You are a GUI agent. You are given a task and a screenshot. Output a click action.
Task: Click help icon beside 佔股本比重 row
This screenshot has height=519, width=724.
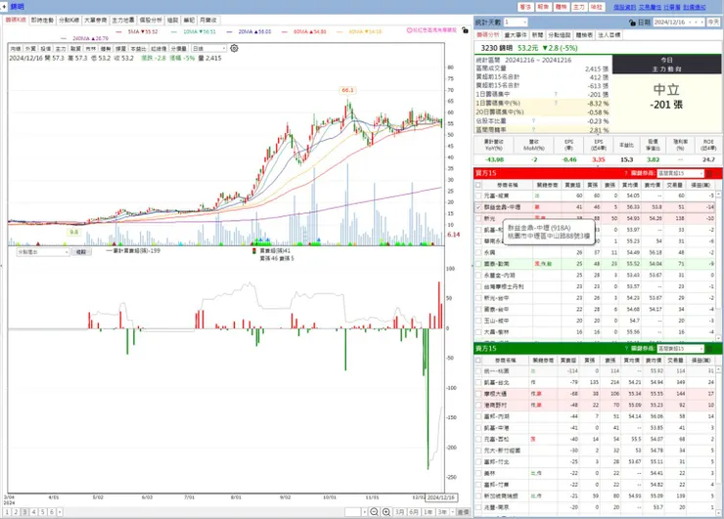click(x=533, y=121)
